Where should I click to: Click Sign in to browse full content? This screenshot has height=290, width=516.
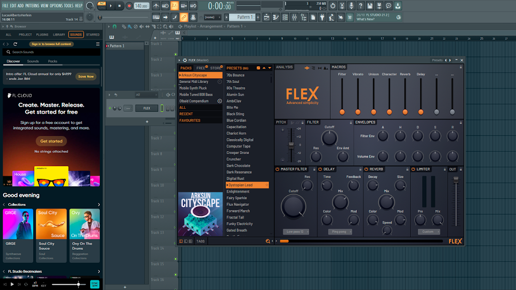point(51,44)
